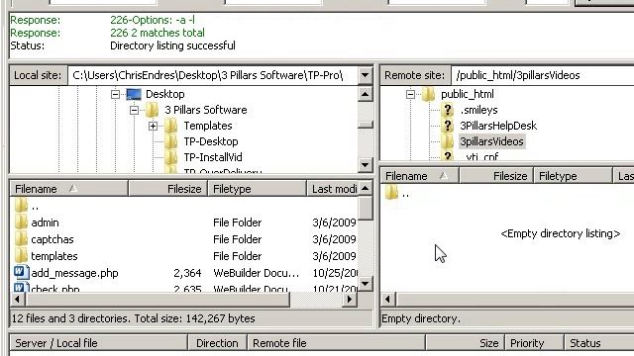Click the admin folder icon

click(21, 222)
